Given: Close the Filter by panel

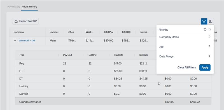Looking at the screenshot, I should click(210, 29).
